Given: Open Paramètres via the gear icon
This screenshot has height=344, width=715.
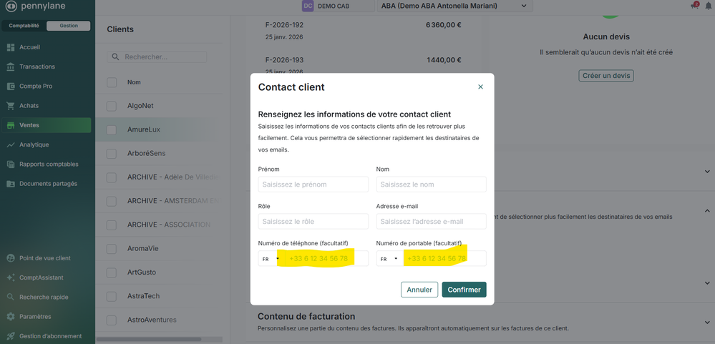Looking at the screenshot, I should click(11, 316).
